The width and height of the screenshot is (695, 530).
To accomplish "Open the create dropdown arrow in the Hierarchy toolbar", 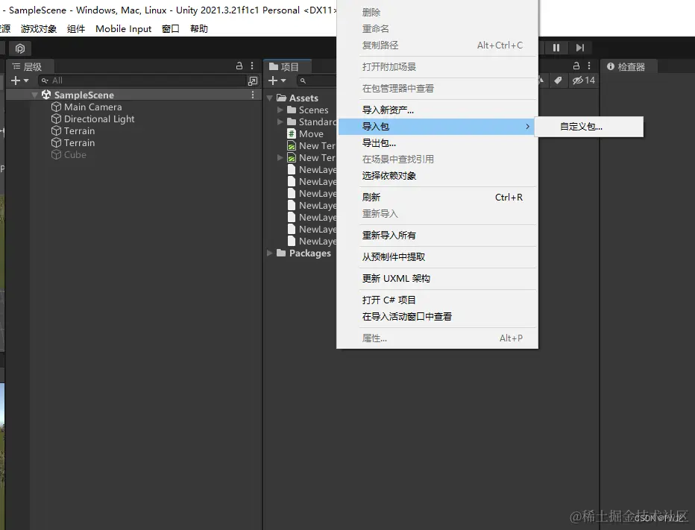I will [26, 81].
